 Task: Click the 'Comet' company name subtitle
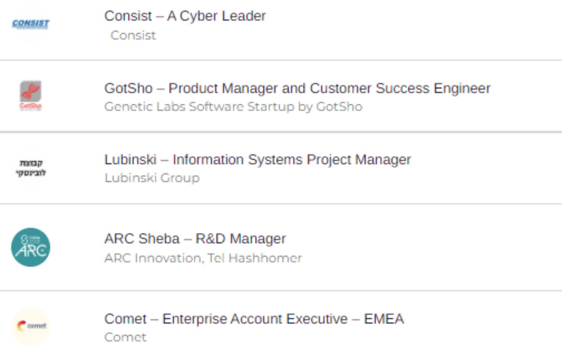(x=125, y=337)
